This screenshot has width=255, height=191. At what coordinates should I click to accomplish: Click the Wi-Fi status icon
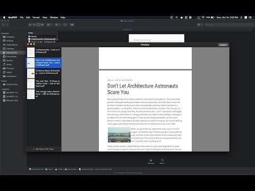coord(203,18)
